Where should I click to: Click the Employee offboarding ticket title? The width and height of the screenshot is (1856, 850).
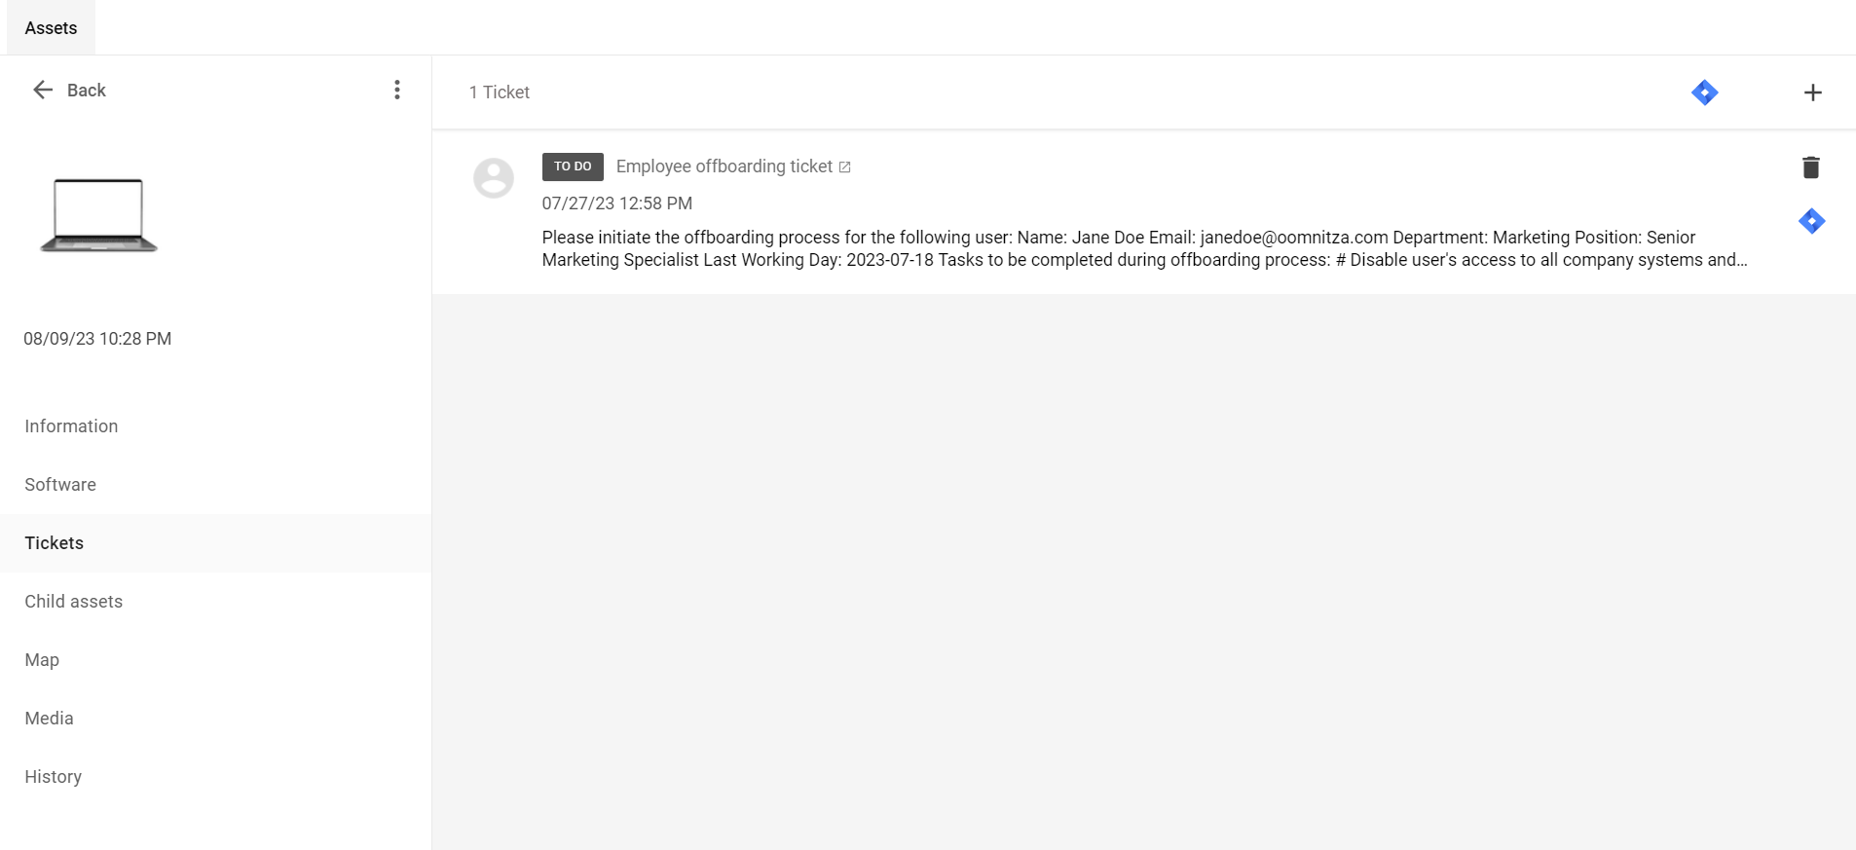tap(724, 166)
